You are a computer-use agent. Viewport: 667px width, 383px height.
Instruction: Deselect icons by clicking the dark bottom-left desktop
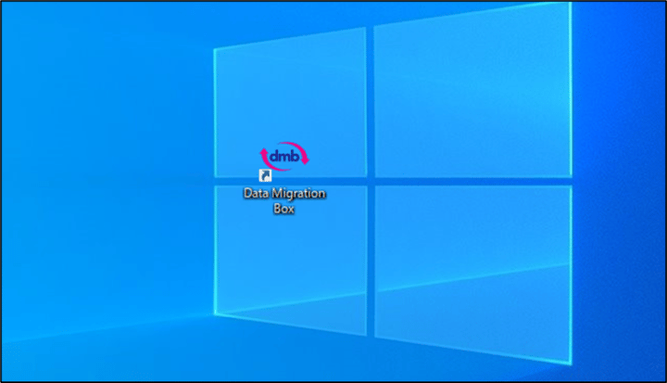pos(56,343)
